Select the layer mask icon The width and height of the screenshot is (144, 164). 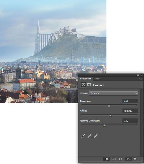pos(89,85)
